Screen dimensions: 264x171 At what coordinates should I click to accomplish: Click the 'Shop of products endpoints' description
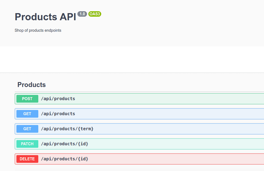click(38, 30)
